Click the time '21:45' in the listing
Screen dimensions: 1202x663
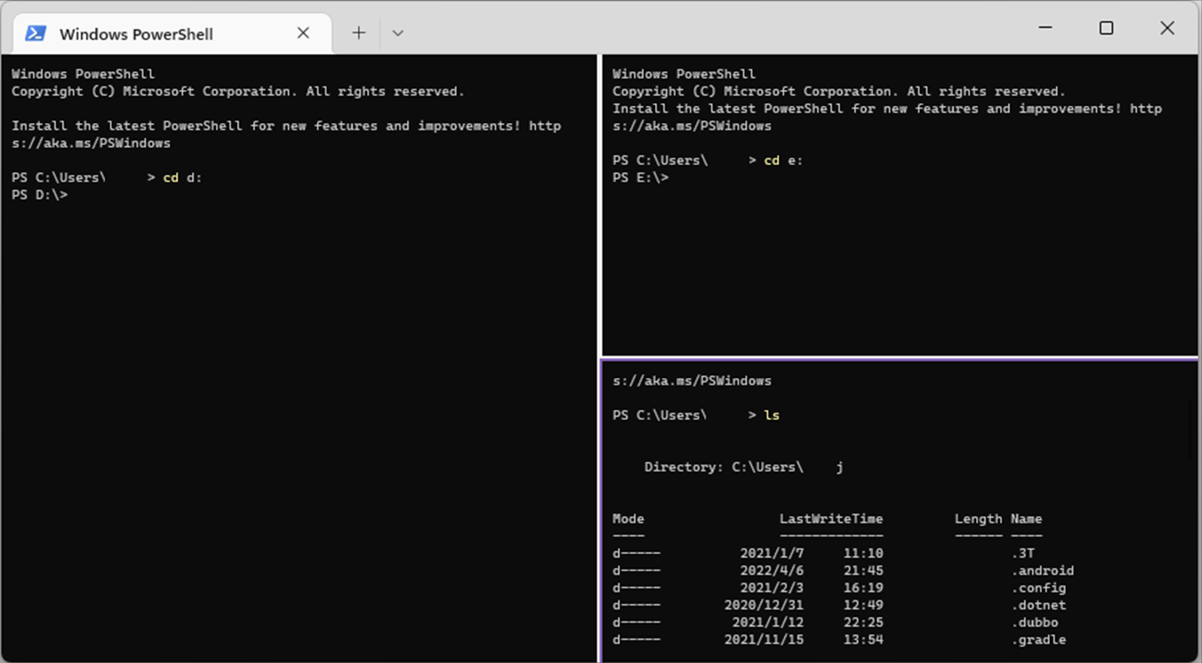click(x=863, y=570)
